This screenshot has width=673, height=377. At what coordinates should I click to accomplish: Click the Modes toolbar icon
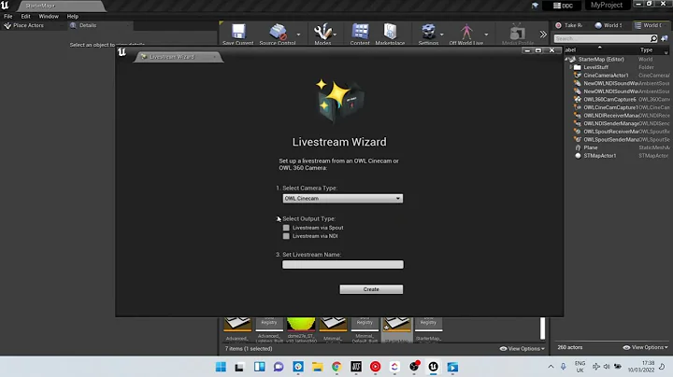tap(322, 34)
